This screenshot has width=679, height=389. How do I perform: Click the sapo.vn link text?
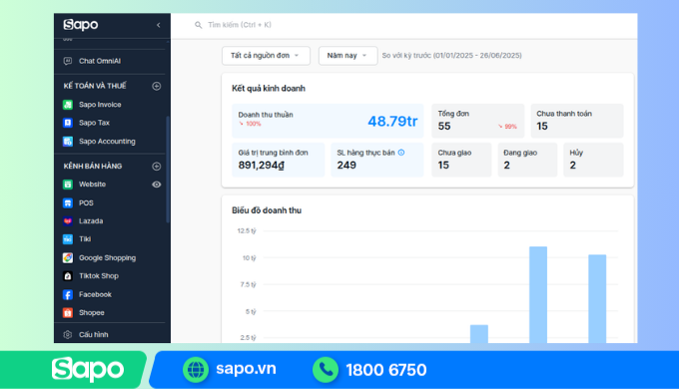pos(246,369)
